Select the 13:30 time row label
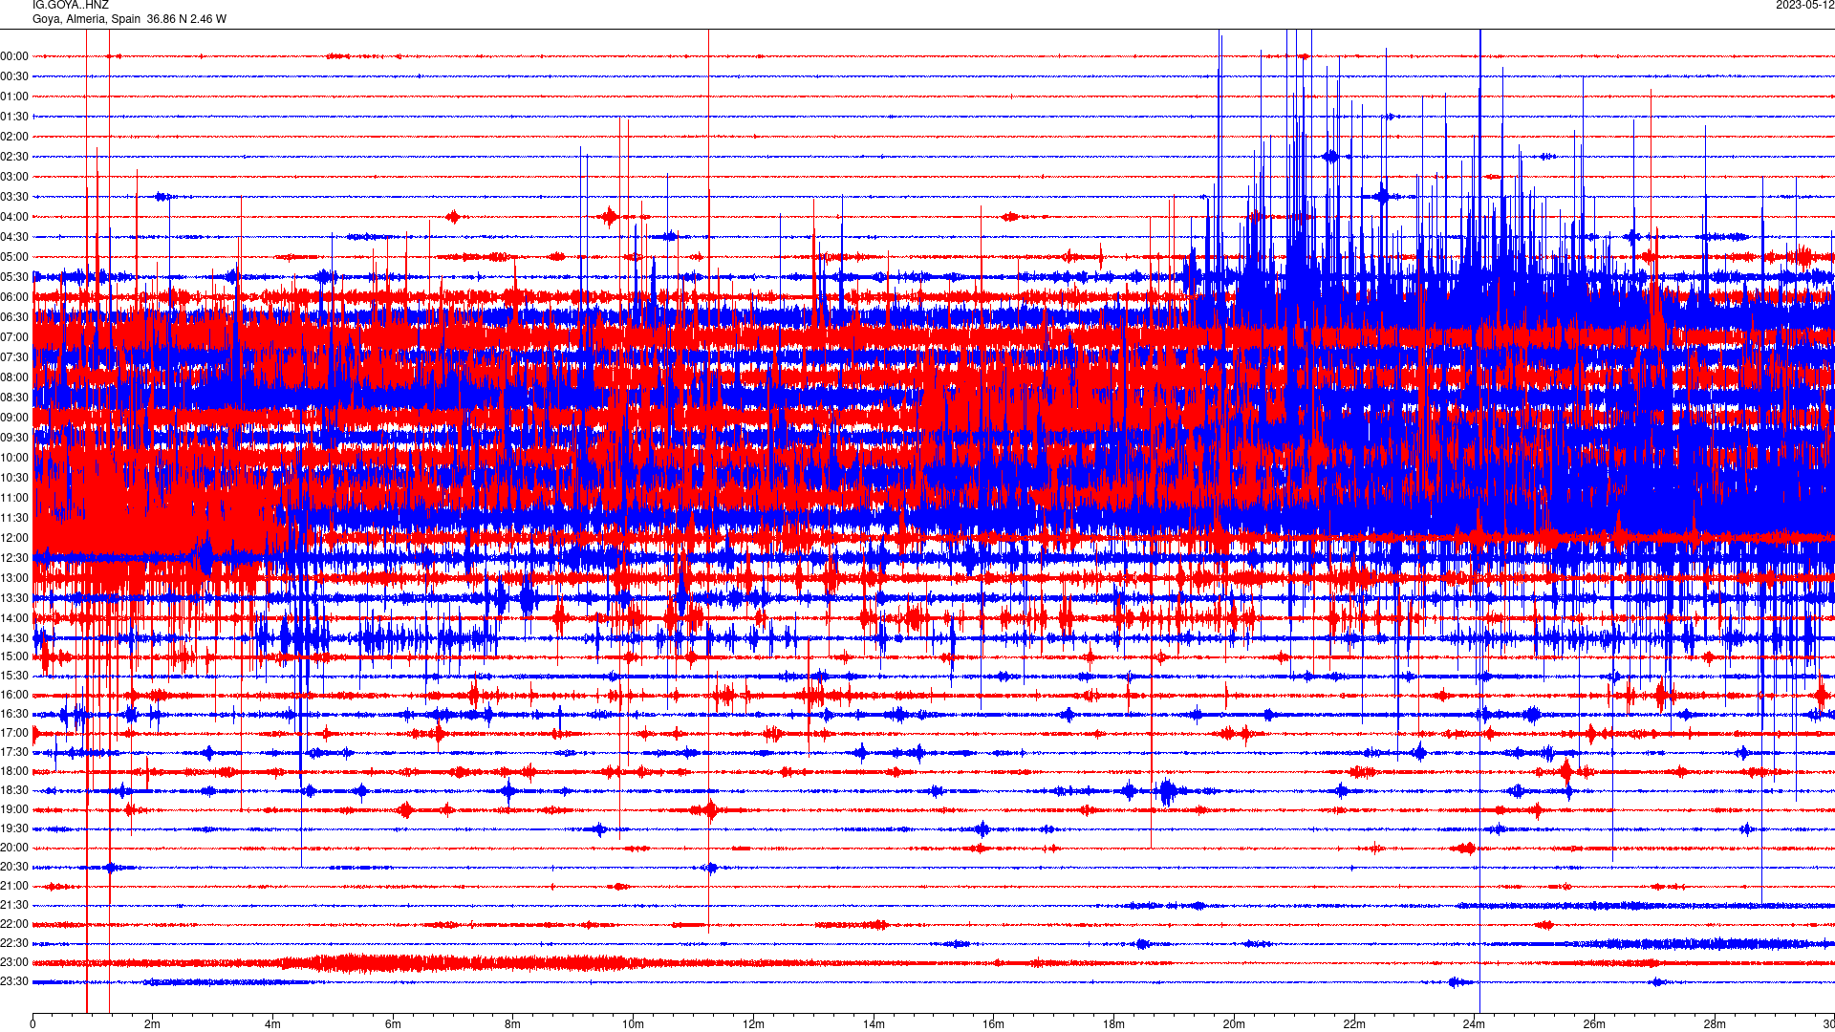 coord(14,598)
